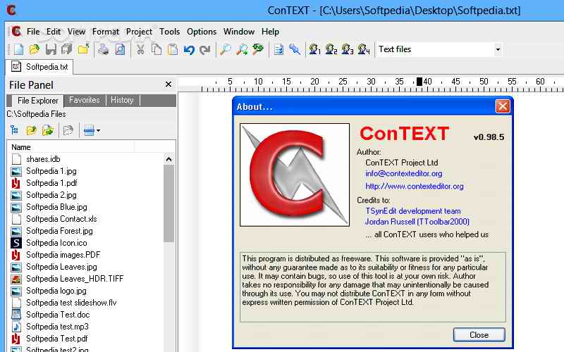
Task: Click the Jordan Russell (TToolbar2000) link
Action: pos(417,222)
